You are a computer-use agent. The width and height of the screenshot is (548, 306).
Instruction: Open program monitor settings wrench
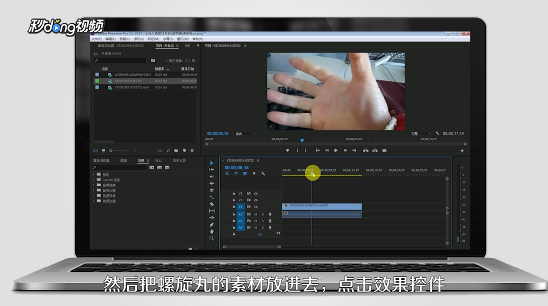pos(437,133)
